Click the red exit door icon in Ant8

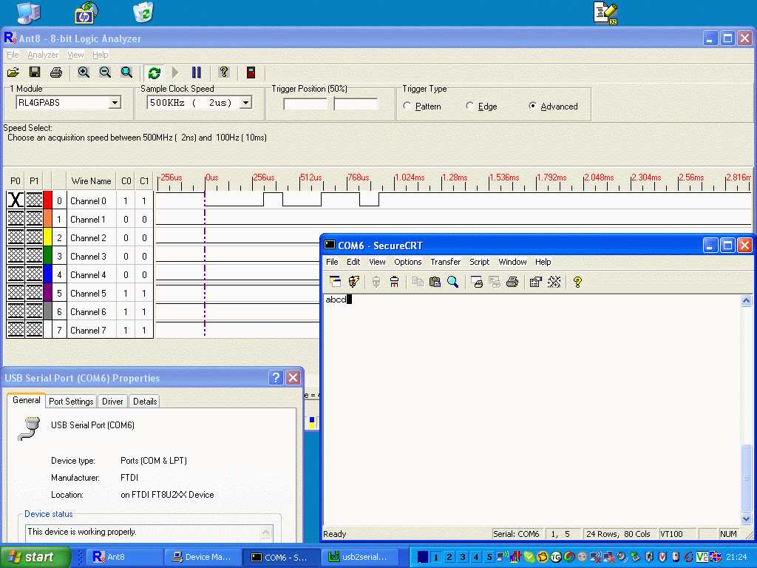(251, 72)
